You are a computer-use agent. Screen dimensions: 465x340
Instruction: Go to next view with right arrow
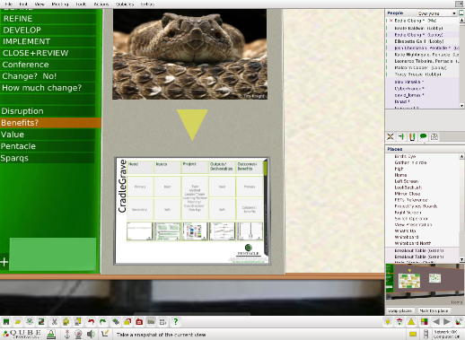point(446,322)
